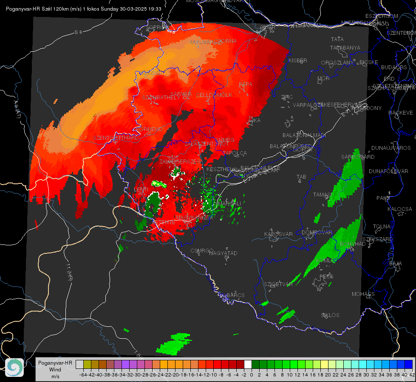Click the CSURGO town label
This screenshot has height=382, width=416.
pyautogui.click(x=202, y=250)
